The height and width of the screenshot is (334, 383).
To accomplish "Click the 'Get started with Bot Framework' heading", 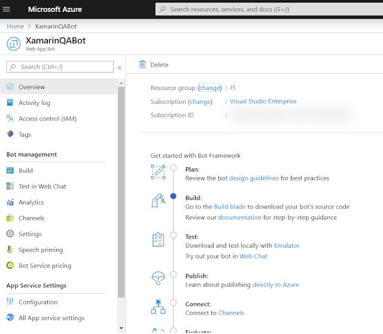I will click(196, 155).
